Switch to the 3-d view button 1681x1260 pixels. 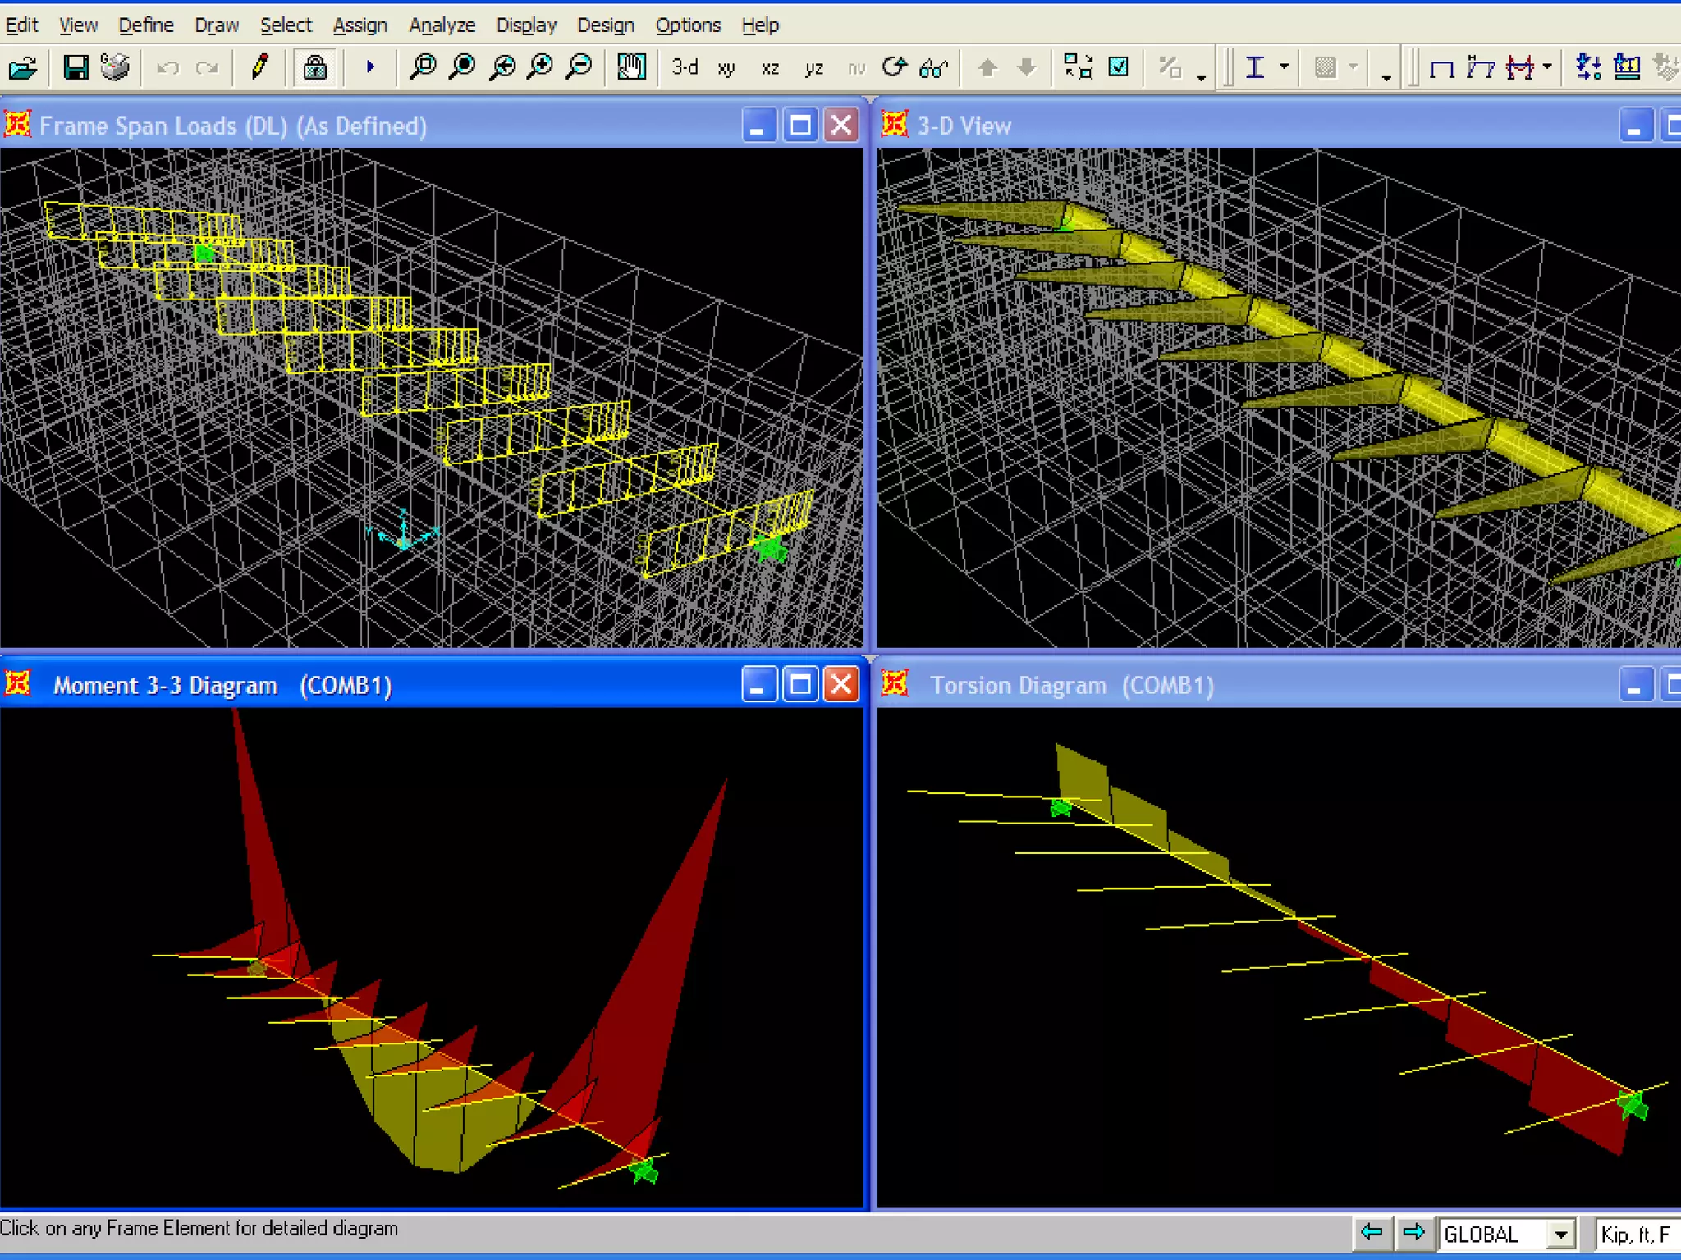(685, 67)
